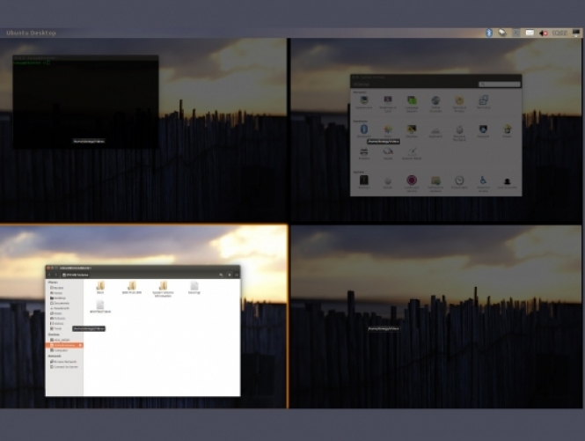Open Time & Date settings icon
Viewport: 585px width, 441px height.
coord(459,181)
